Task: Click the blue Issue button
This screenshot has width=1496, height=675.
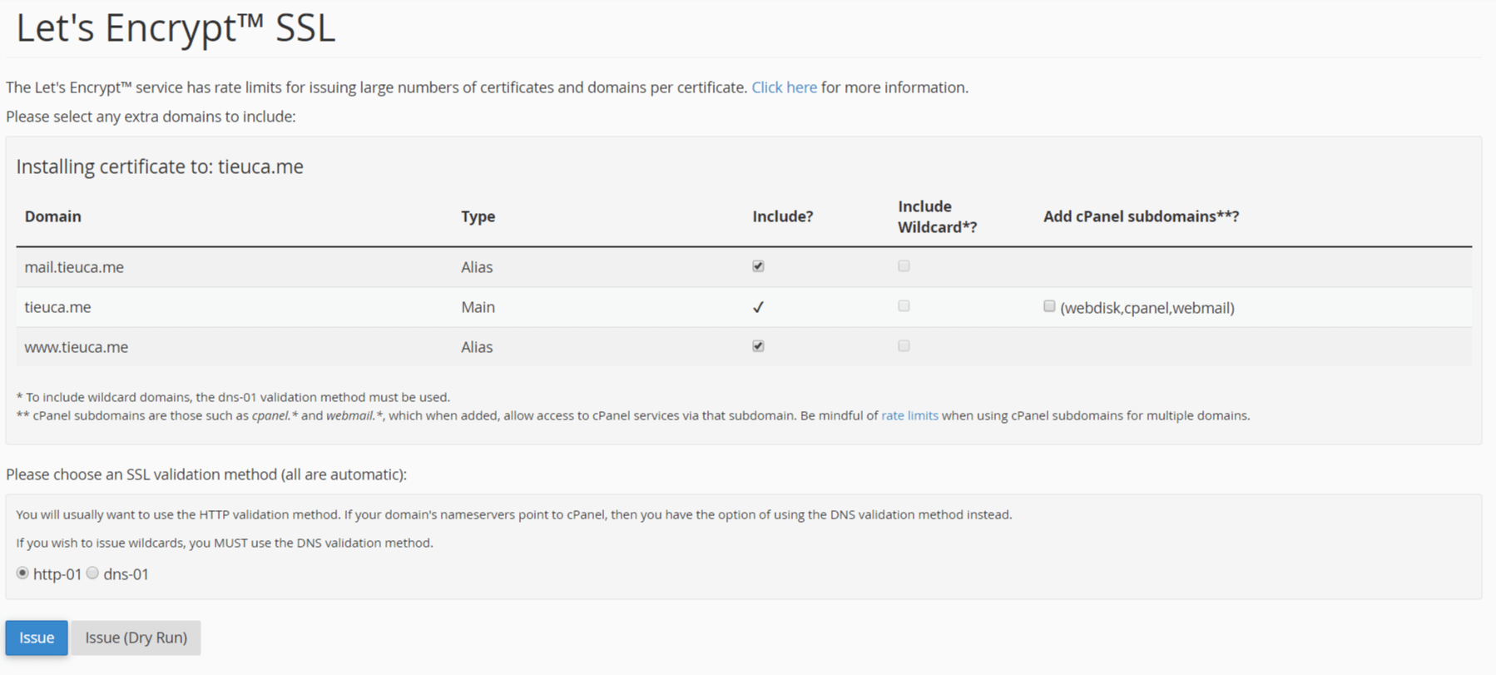Action: [x=37, y=638]
